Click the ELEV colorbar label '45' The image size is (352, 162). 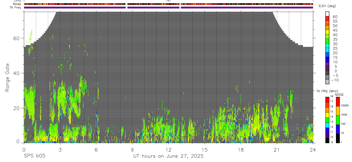coord(335,30)
